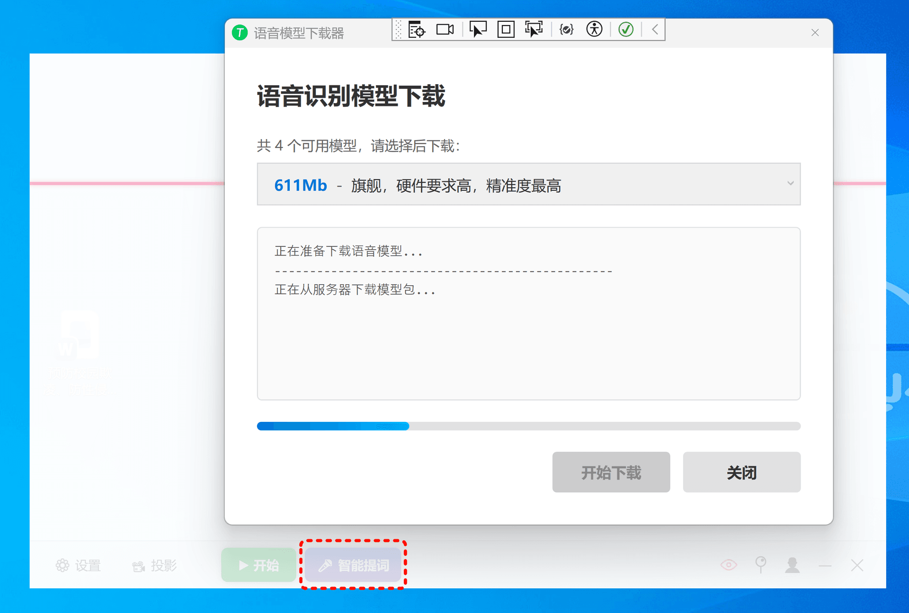Open the 611Mb model selection dropdown
Image resolution: width=909 pixels, height=613 pixels.
tap(521, 184)
